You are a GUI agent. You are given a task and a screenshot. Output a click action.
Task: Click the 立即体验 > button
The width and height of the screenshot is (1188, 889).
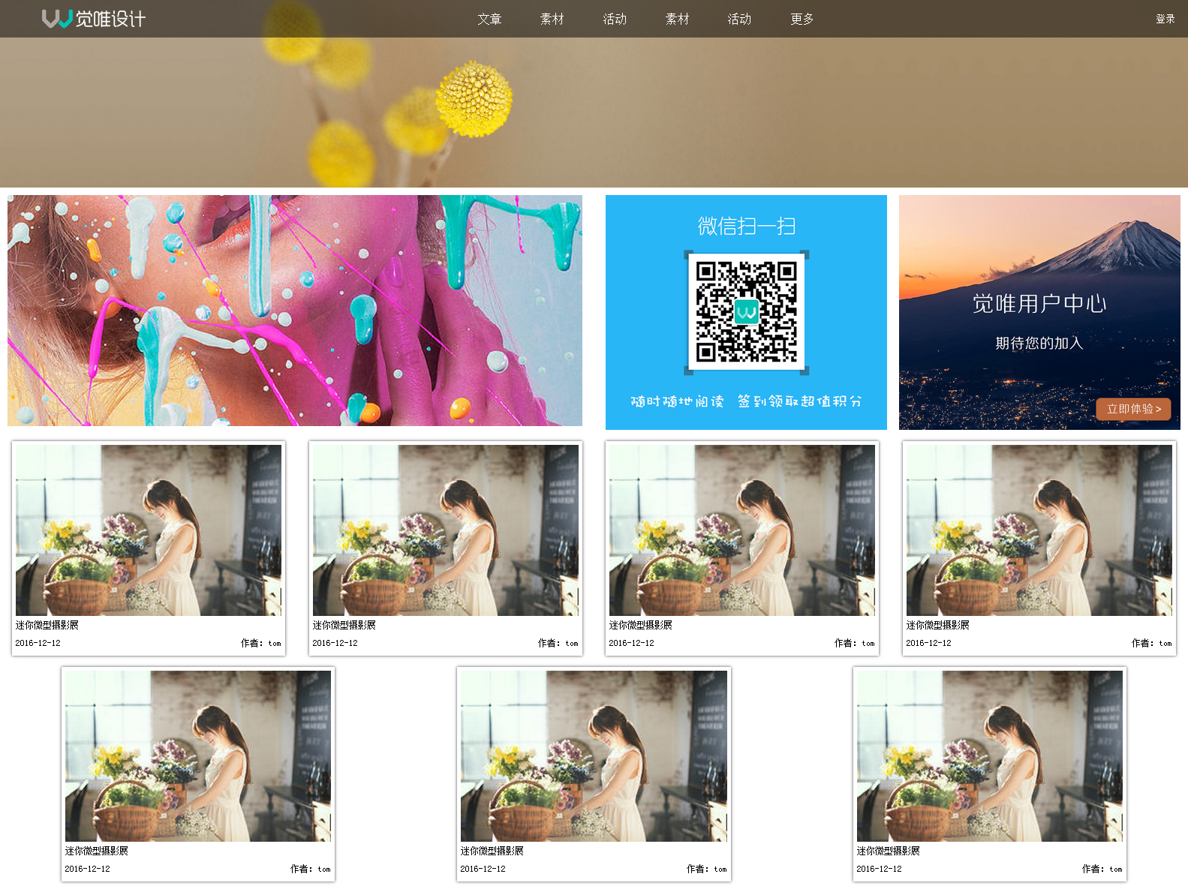(x=1133, y=409)
